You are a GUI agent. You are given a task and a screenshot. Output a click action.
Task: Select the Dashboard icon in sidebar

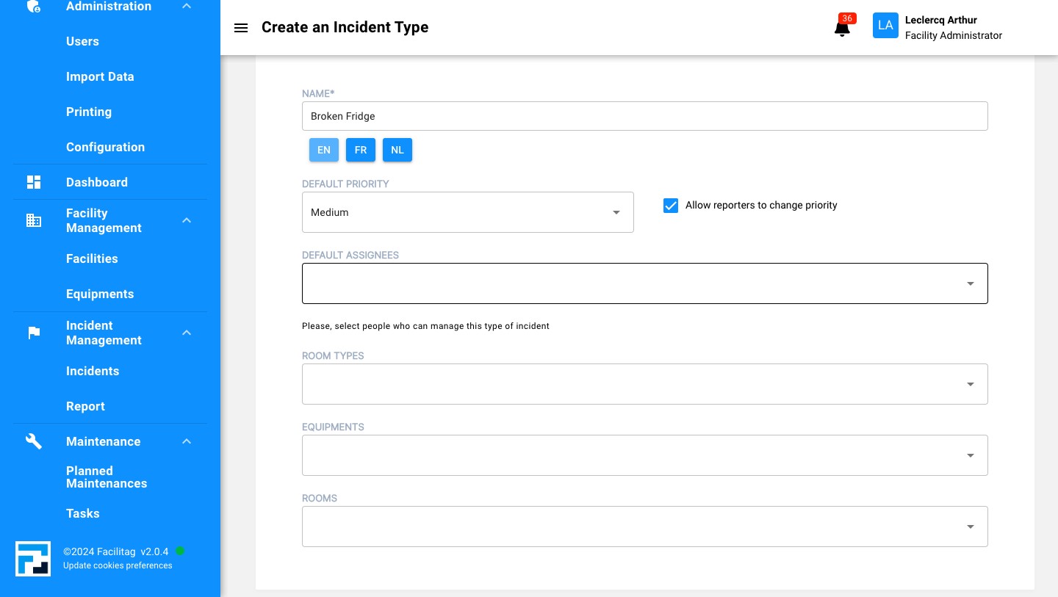coord(34,181)
